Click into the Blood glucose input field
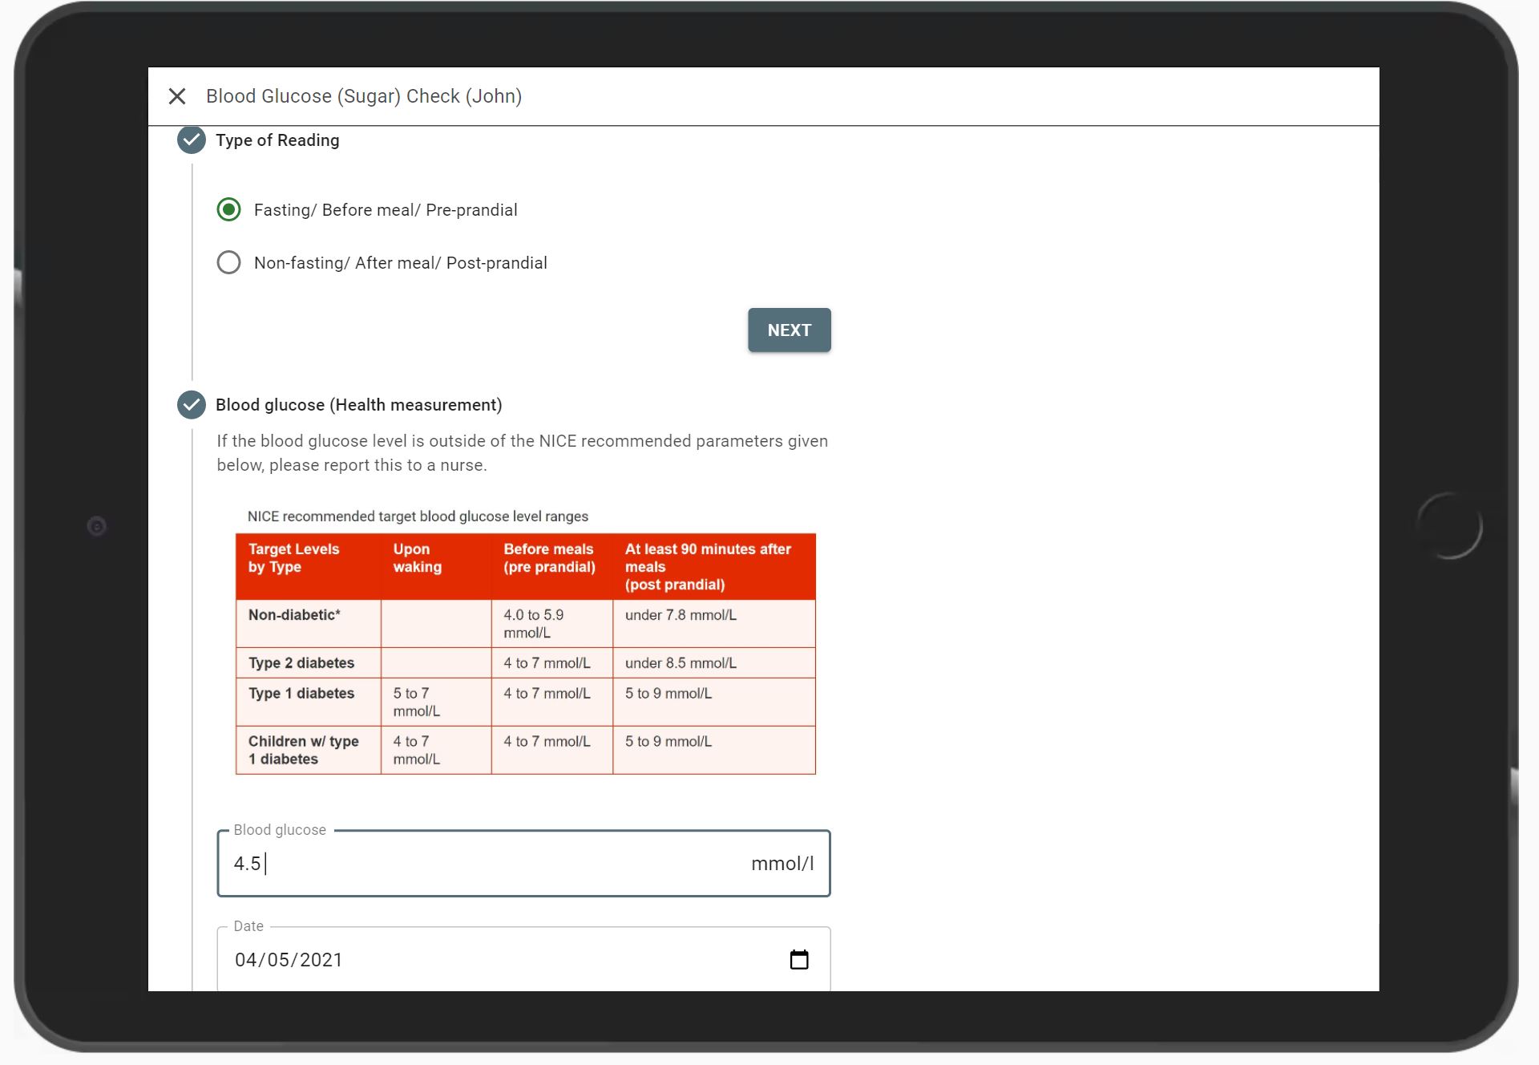The image size is (1539, 1065). (523, 864)
